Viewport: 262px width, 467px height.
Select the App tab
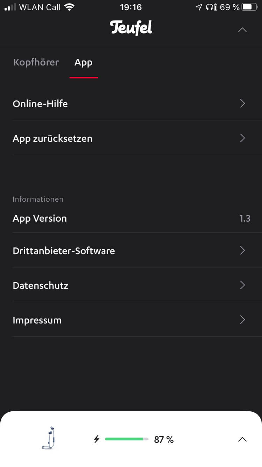[83, 62]
